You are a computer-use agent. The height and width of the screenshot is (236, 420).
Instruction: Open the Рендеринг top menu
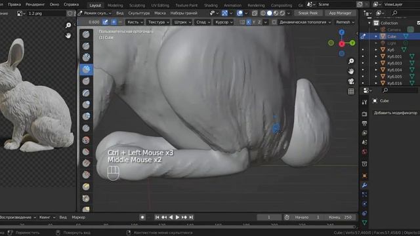tap(35, 5)
